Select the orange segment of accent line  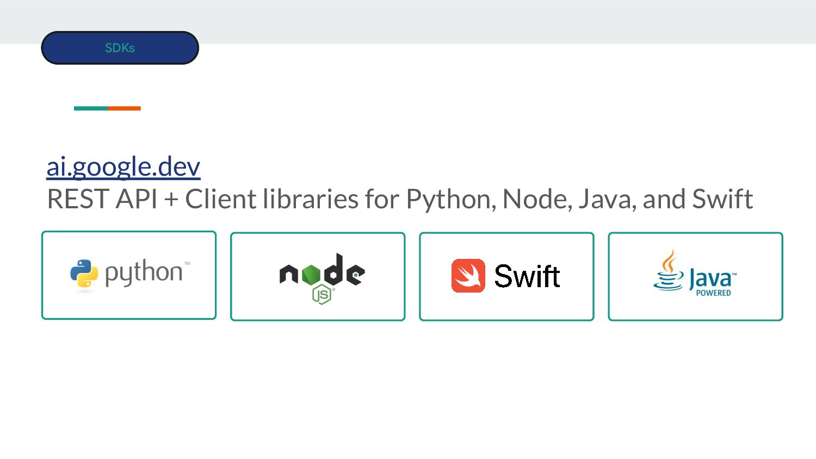[x=124, y=108]
